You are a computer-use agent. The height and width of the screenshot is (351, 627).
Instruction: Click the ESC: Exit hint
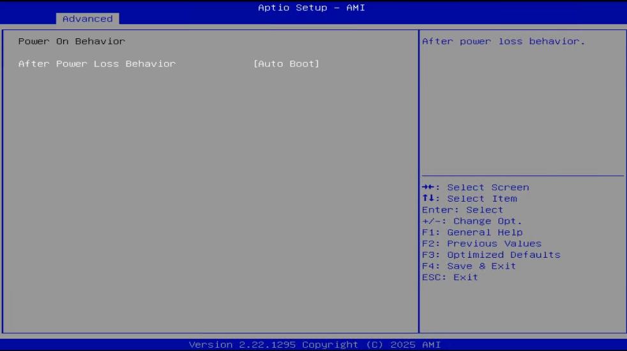pyautogui.click(x=450, y=276)
